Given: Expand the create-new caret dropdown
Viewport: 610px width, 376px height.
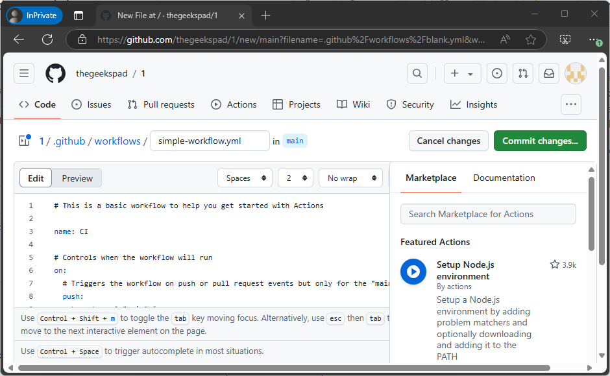Looking at the screenshot, I should [470, 74].
